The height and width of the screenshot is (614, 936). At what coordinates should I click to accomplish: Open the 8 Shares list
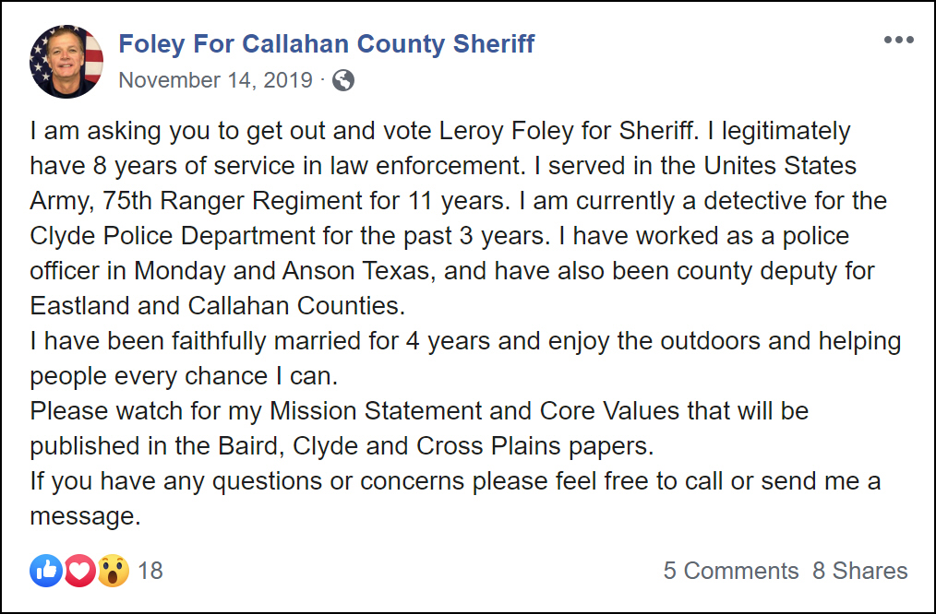(859, 572)
